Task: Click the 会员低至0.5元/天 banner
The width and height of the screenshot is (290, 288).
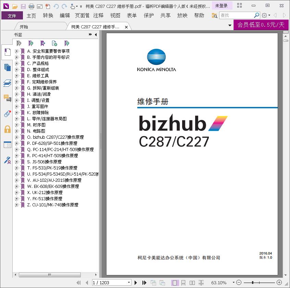Action: pos(261,25)
